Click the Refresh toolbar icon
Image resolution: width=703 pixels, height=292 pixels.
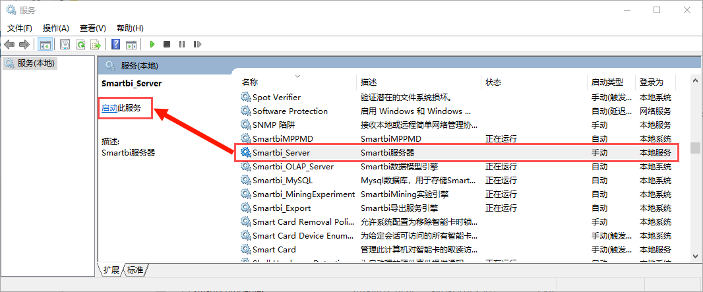(x=80, y=44)
